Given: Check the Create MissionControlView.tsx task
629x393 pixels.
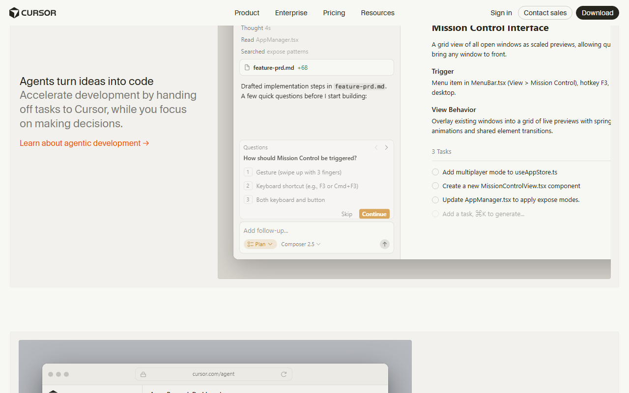Looking at the screenshot, I should [435, 186].
